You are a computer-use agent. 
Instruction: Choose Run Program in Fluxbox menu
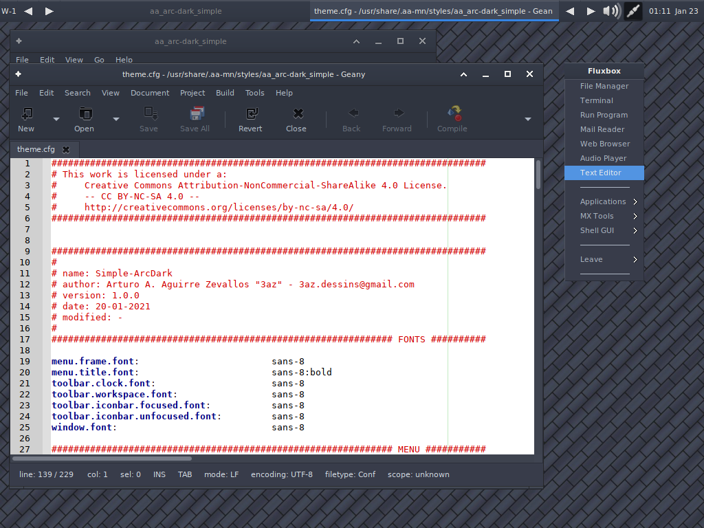pyautogui.click(x=604, y=115)
